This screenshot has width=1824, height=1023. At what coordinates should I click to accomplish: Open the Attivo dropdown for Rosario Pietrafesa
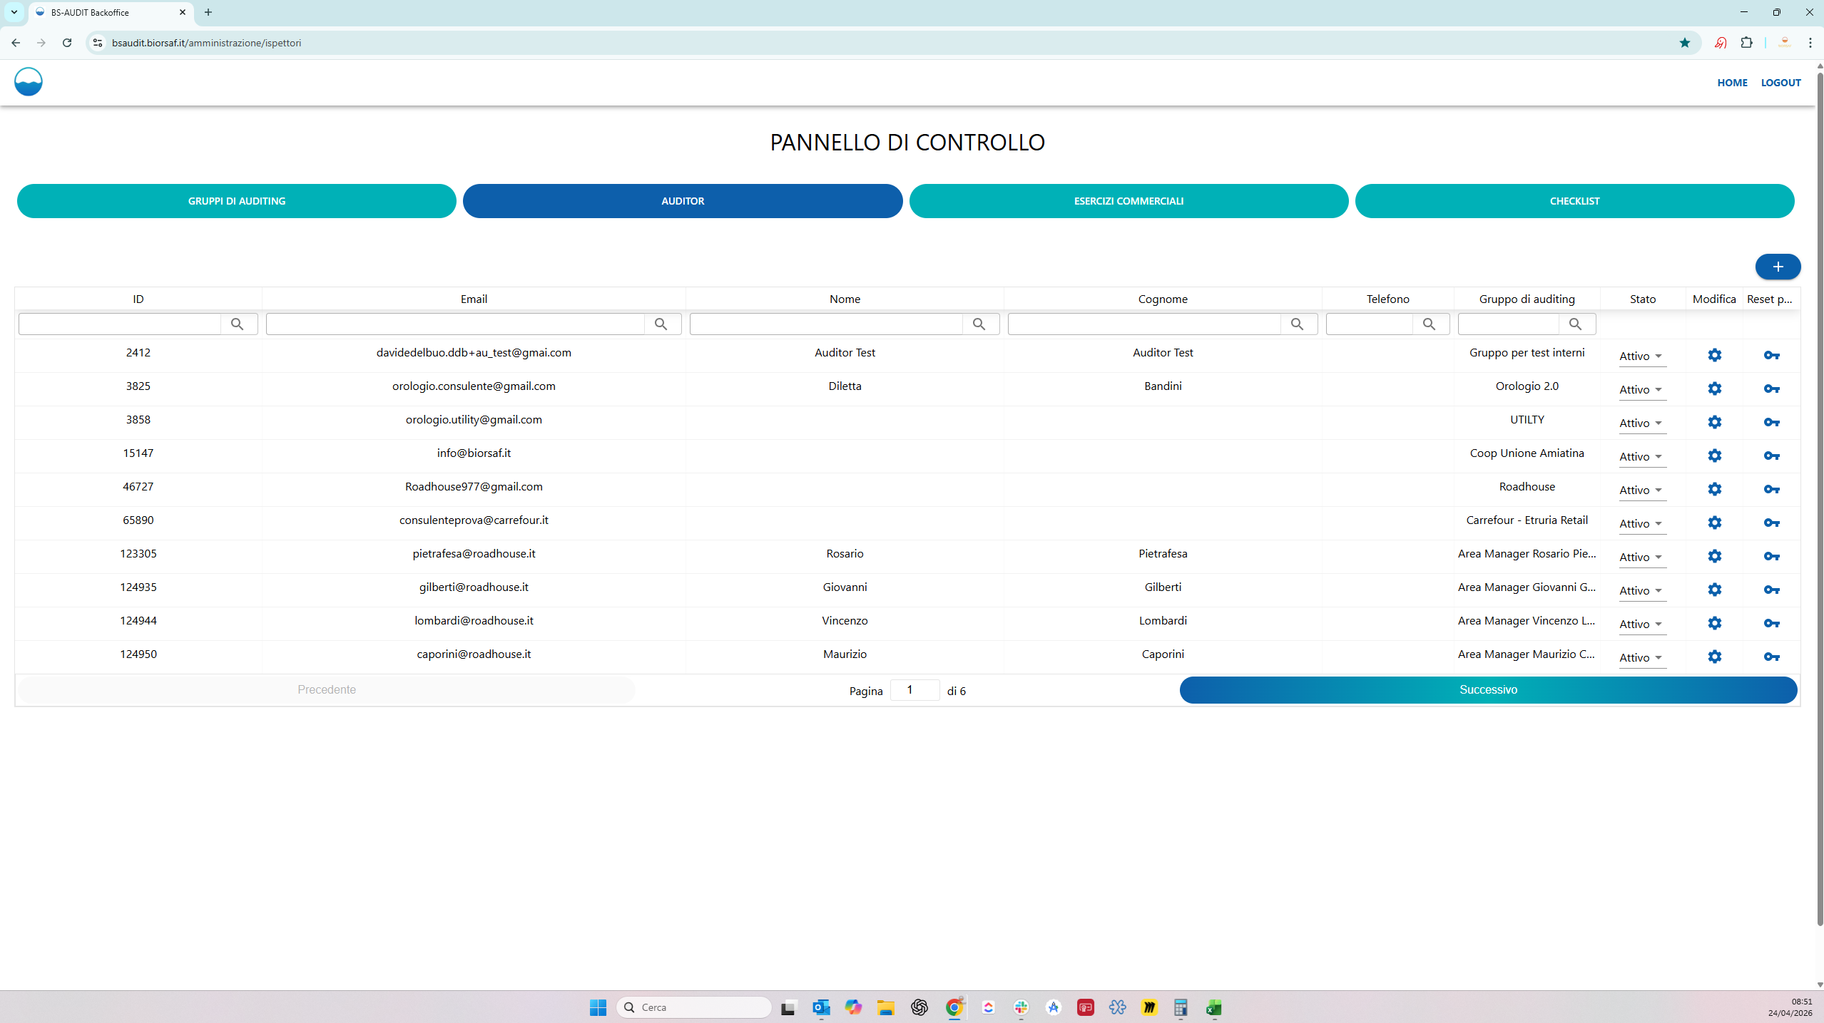pos(1641,557)
